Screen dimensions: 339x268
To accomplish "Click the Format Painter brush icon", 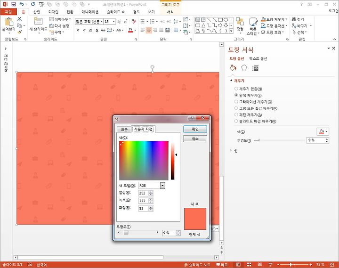I will [19, 32].
